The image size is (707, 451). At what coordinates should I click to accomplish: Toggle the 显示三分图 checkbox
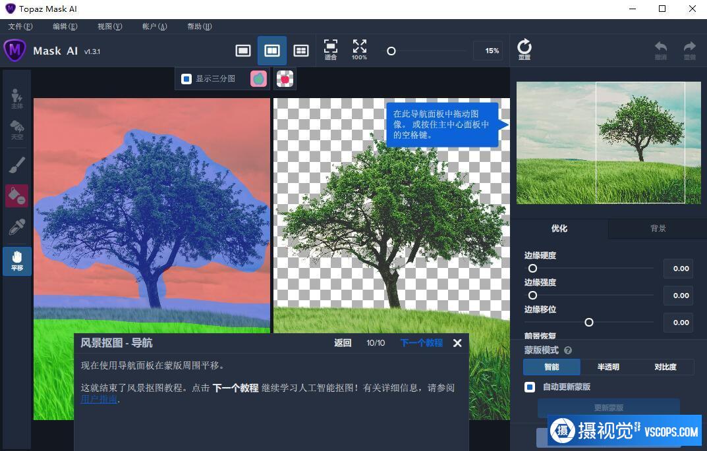coord(186,79)
